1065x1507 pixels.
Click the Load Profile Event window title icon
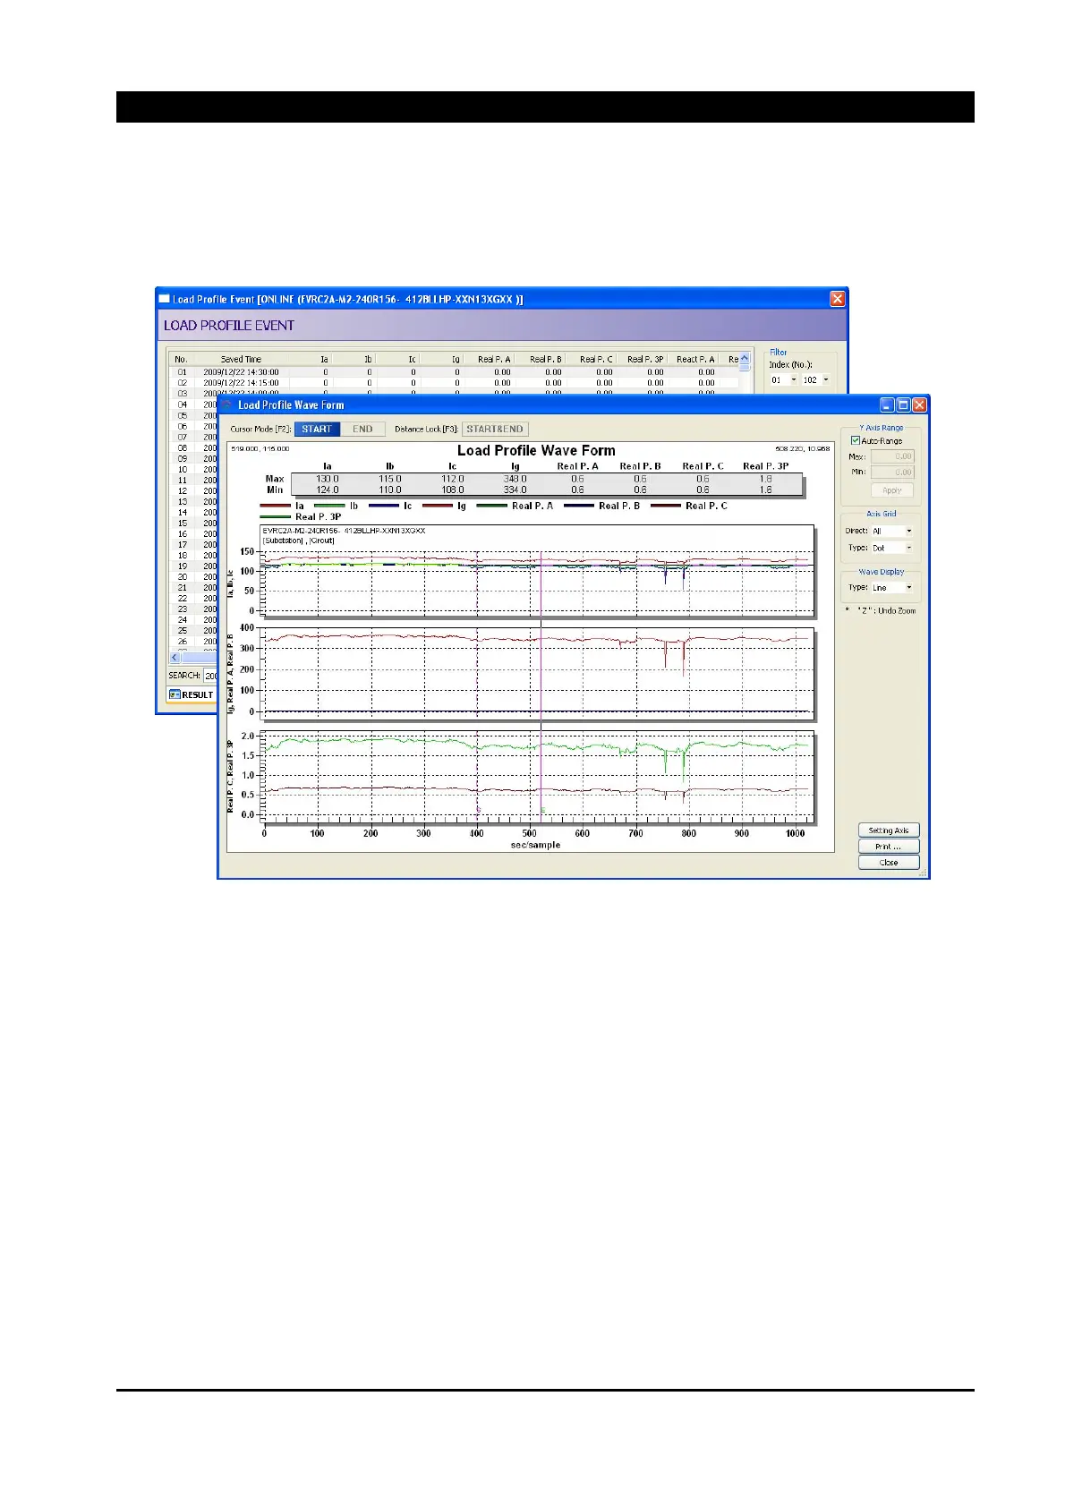pyautogui.click(x=164, y=299)
